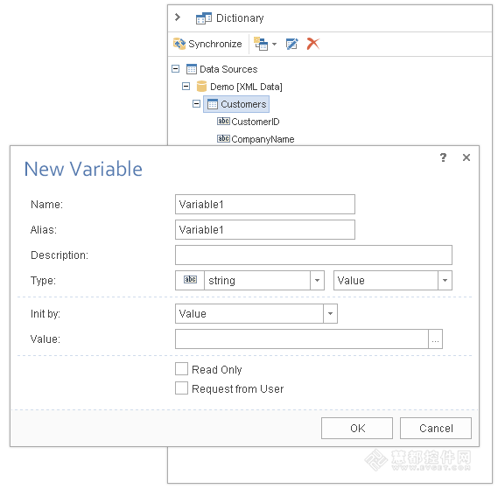498x489 pixels.
Task: Click the Cancel button
Action: [x=436, y=428]
